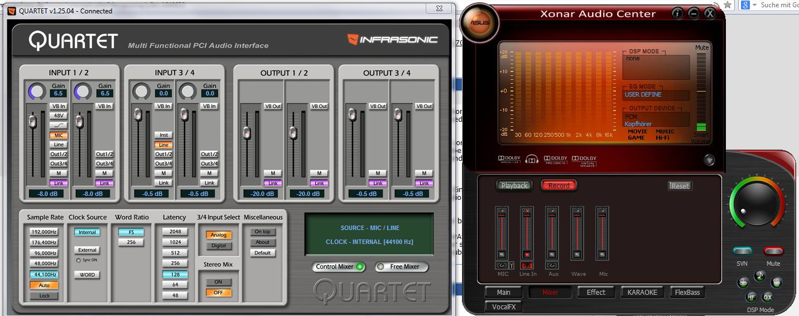
Task: Select the right round DSP mode icon
Action: click(777, 283)
